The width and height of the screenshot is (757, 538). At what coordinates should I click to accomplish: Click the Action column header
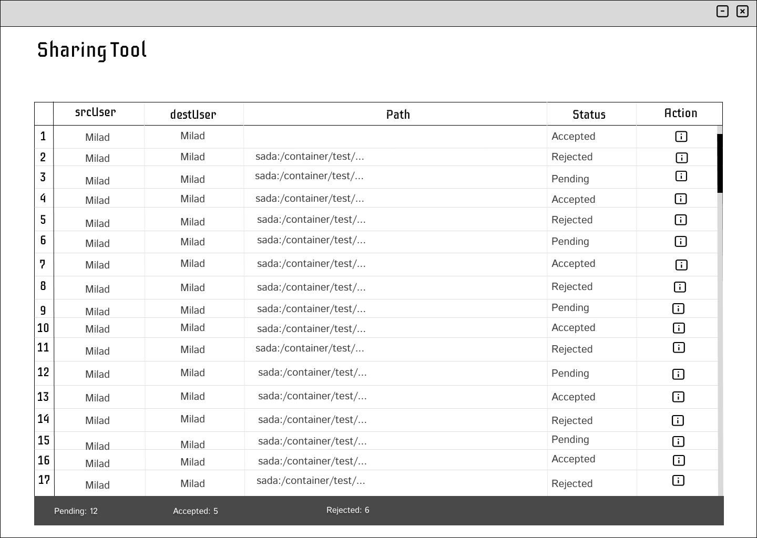coord(680,113)
